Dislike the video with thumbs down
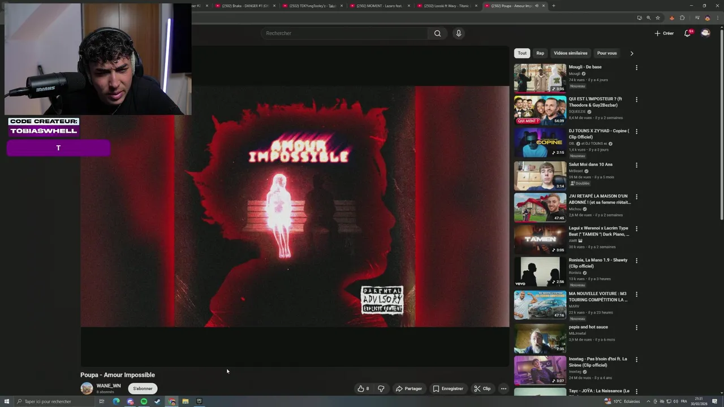Image resolution: width=724 pixels, height=407 pixels. 381,388
